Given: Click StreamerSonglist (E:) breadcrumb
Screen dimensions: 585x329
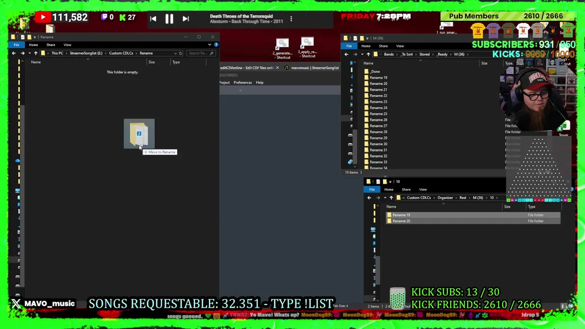Looking at the screenshot, I should coord(86,53).
